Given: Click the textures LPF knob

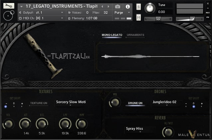Looking at the screenshot, I should coord(65,124).
